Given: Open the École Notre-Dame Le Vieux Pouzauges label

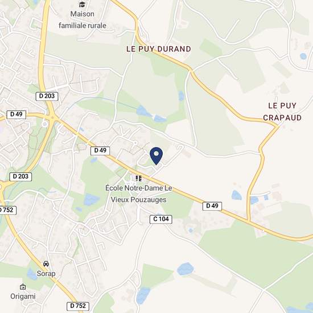Looking at the screenshot, I should (x=139, y=194).
